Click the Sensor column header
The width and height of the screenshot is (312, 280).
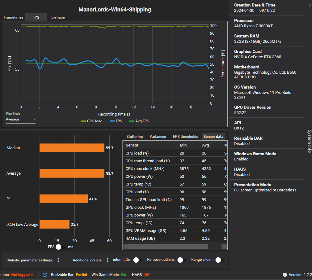[x=132, y=145]
